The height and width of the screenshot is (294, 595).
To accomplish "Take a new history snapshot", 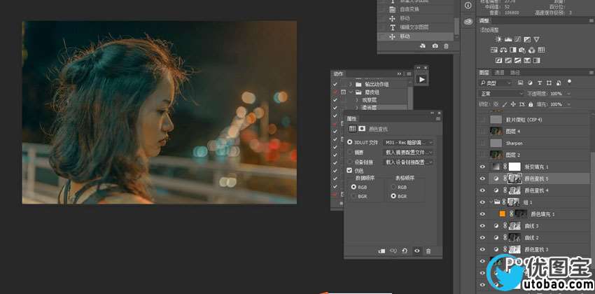I will [x=435, y=46].
